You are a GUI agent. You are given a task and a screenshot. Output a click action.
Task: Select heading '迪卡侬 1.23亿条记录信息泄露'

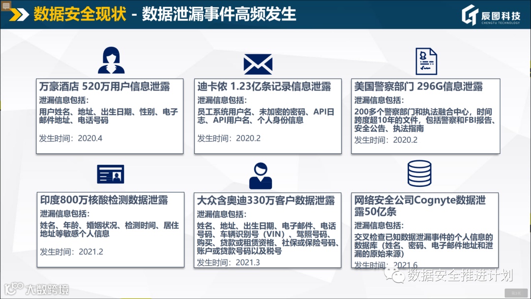pyautogui.click(x=264, y=87)
